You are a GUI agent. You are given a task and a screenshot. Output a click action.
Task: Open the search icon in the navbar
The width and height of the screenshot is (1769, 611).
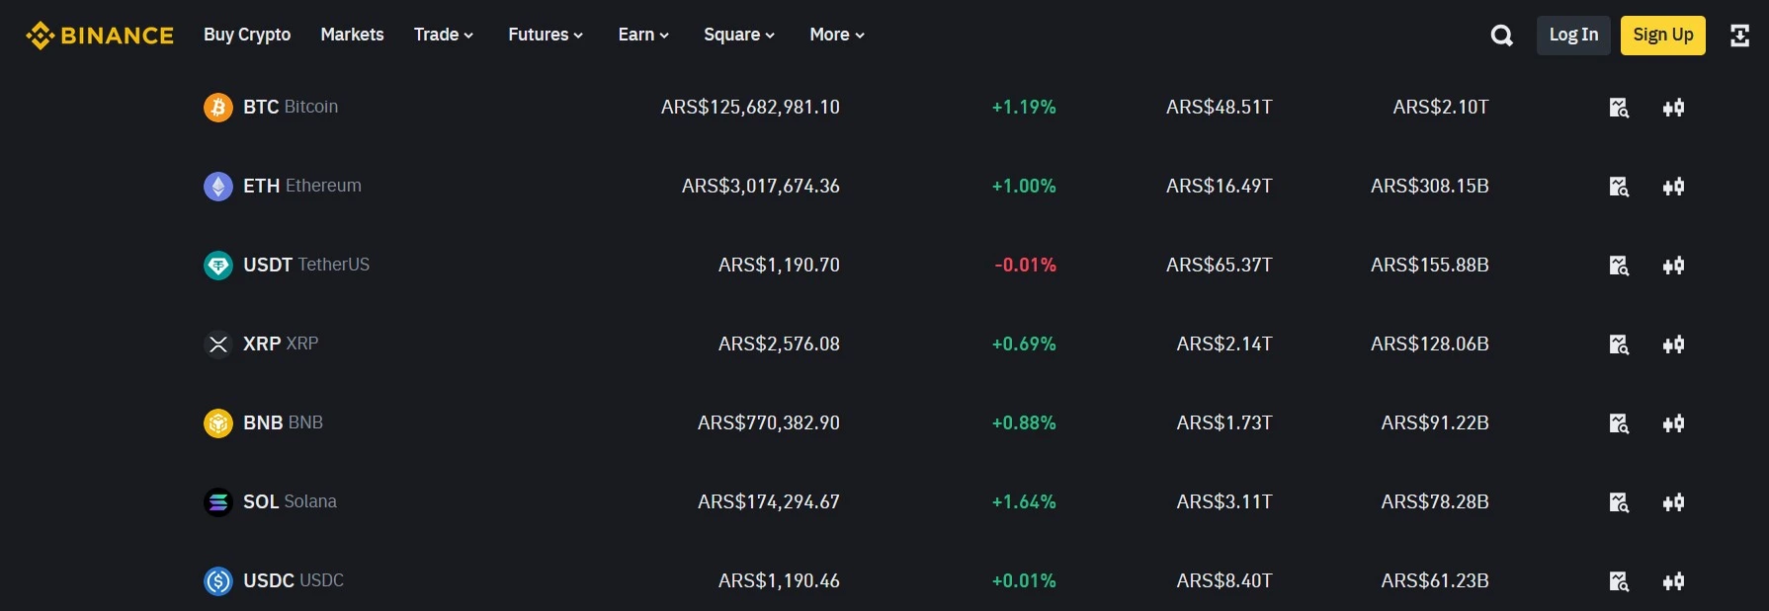click(1501, 35)
